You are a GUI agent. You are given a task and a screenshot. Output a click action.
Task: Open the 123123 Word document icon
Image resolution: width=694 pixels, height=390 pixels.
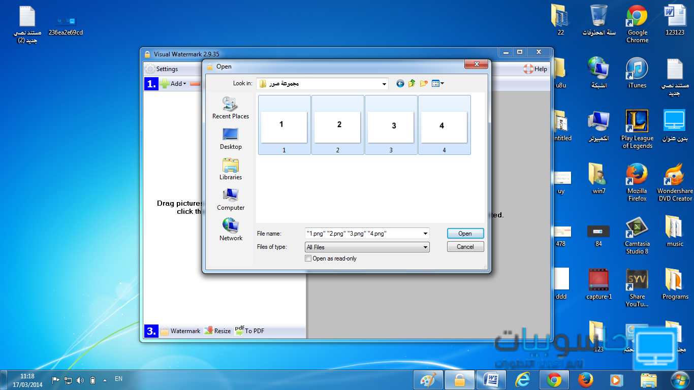tap(675, 20)
